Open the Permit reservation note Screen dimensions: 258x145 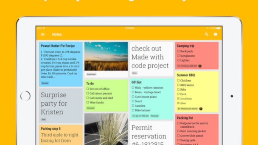152,133
